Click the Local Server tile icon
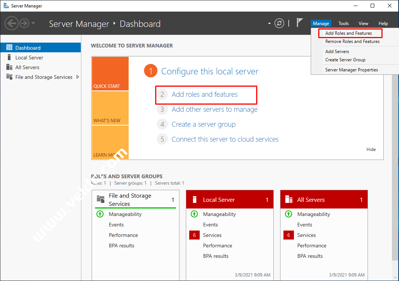The width and height of the screenshot is (399, 281). pyautogui.click(x=194, y=200)
